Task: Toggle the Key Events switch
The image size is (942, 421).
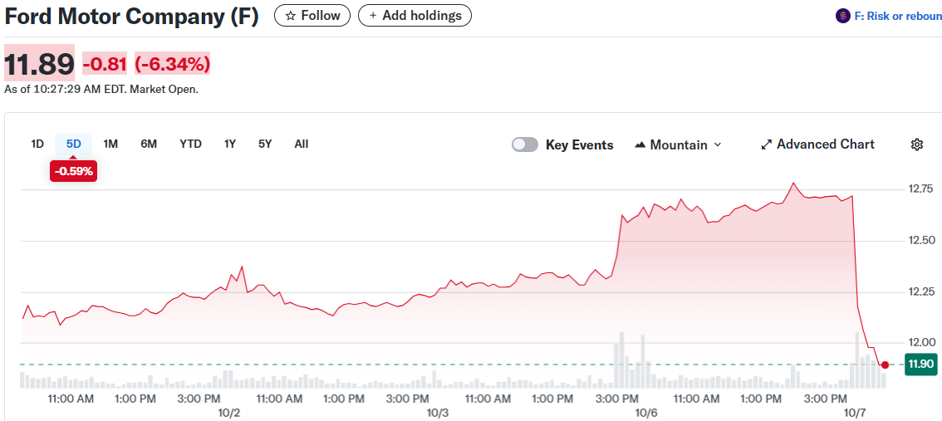Action: tap(525, 144)
